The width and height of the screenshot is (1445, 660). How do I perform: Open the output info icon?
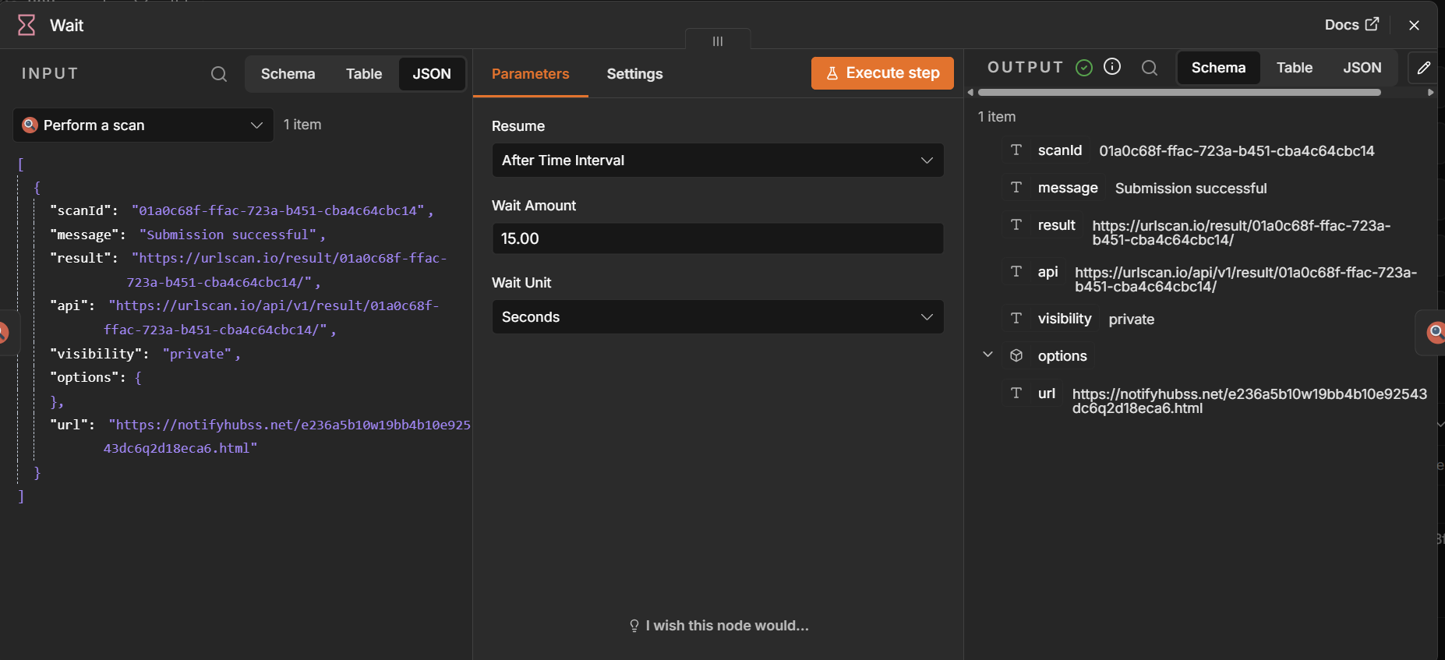coord(1112,67)
